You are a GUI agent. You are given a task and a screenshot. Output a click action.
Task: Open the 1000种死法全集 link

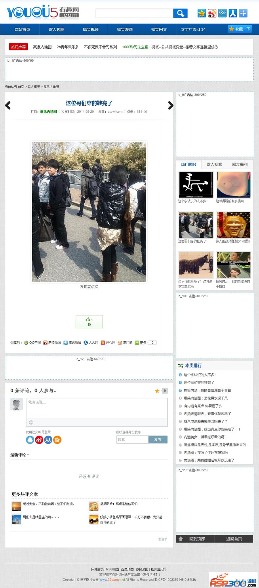[x=135, y=47]
